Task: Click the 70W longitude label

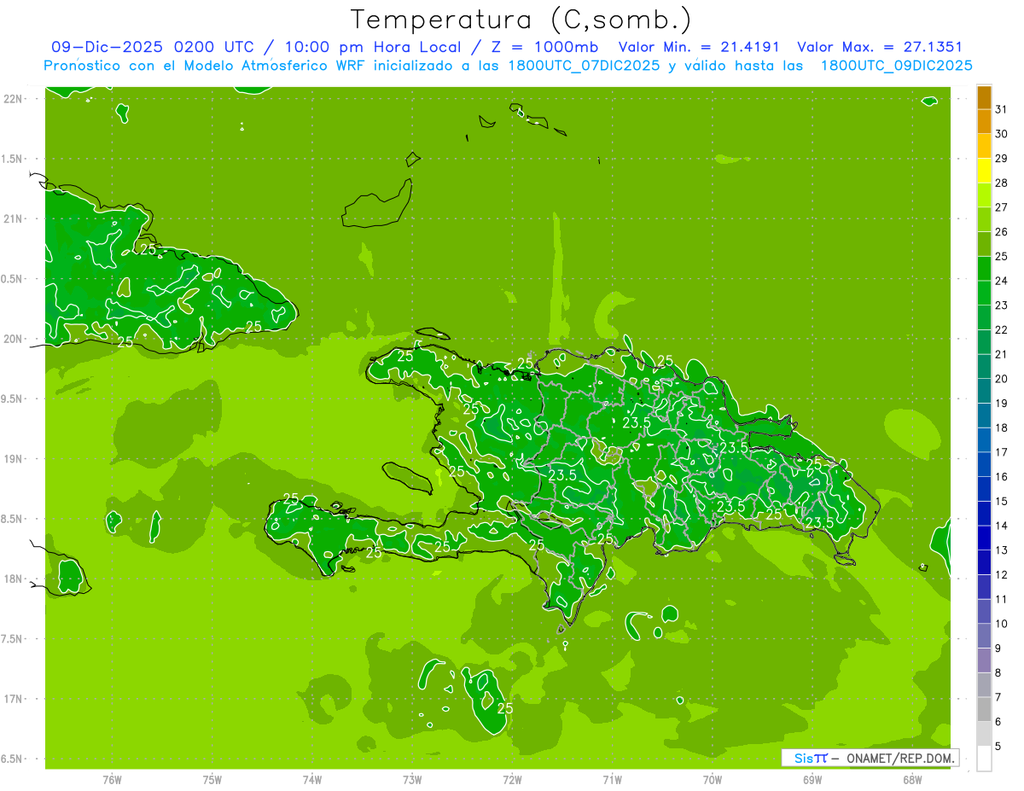Action: 713,780
